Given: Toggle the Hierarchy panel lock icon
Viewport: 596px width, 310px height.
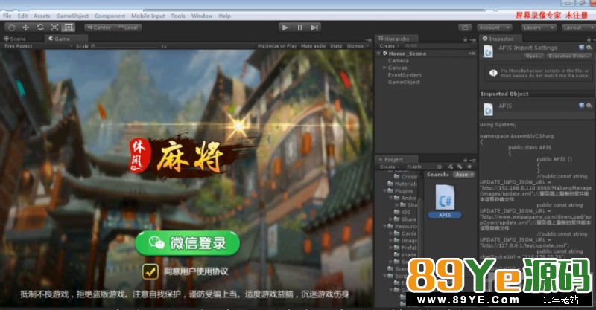Looking at the screenshot, I should coord(465,39).
